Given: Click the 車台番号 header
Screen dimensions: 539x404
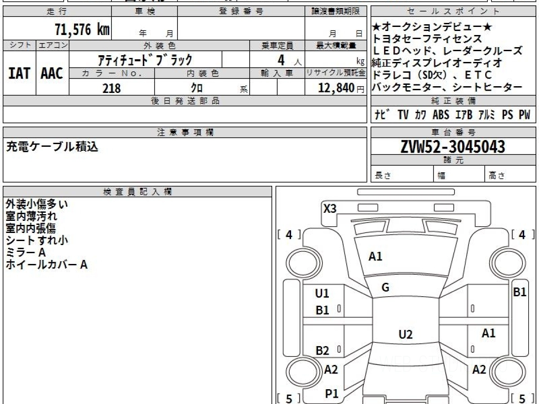Looking at the screenshot, I should (x=453, y=132).
